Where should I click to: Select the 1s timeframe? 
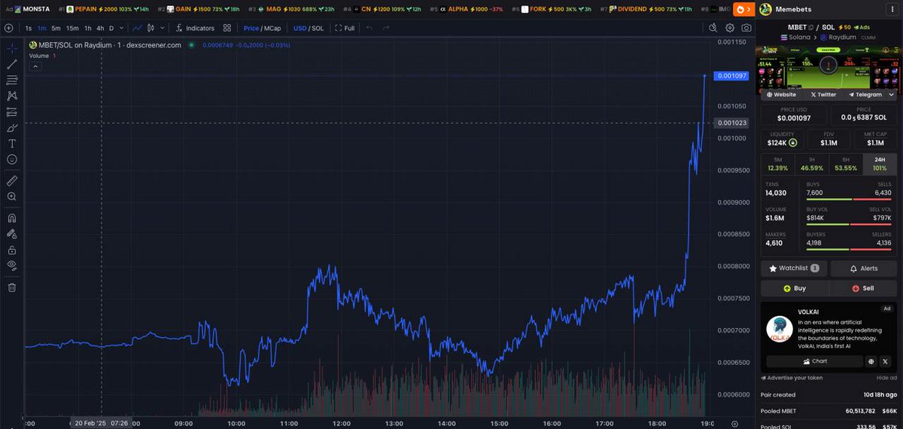point(29,28)
